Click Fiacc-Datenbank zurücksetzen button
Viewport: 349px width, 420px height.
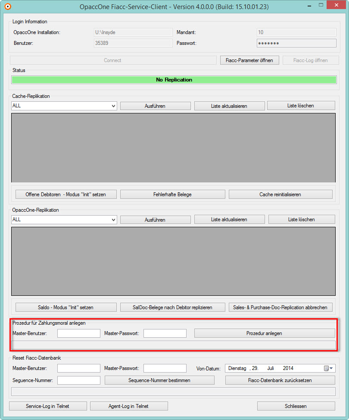pyautogui.click(x=280, y=380)
